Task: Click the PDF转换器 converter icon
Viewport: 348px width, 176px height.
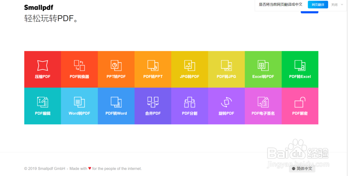Action: [79, 66]
